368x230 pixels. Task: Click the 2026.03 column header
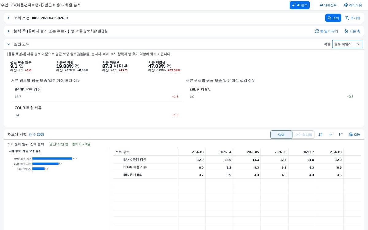tap(192, 152)
